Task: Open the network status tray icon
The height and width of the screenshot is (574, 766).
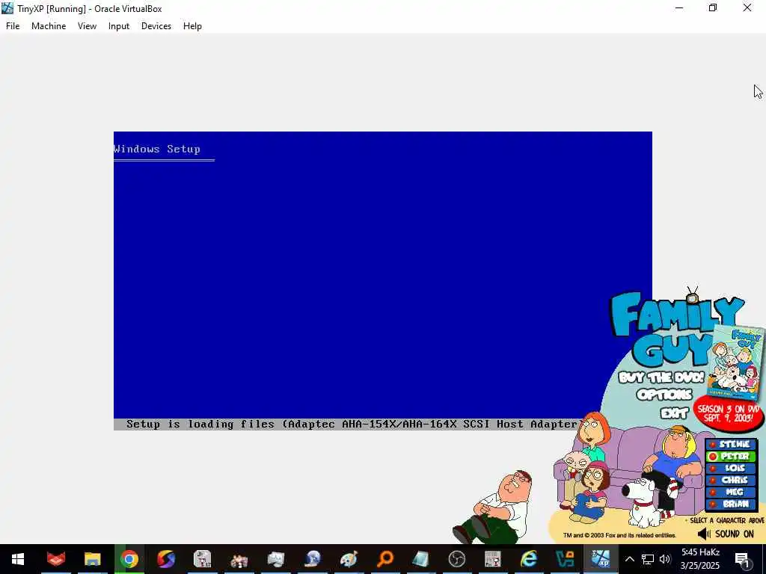Action: click(648, 559)
